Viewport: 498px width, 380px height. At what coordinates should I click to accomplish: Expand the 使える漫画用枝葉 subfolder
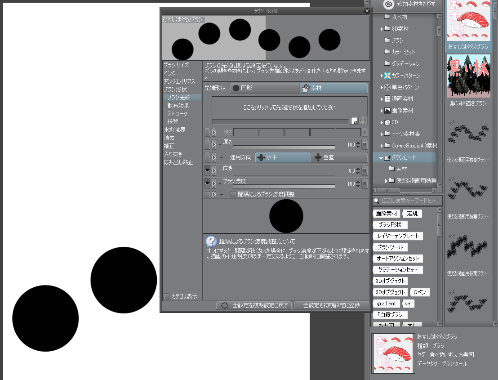coord(386,181)
